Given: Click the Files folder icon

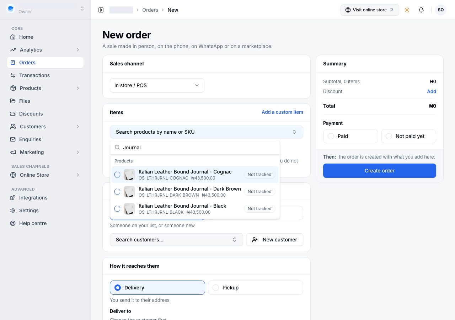Looking at the screenshot, I should 13,101.
